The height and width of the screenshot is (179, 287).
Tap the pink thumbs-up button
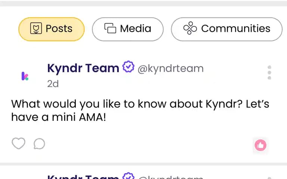click(x=260, y=145)
